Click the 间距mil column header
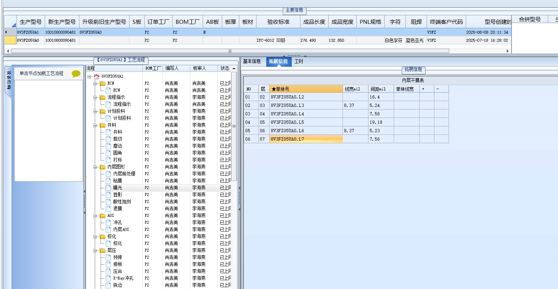Viewport: 558px width, 289px height. [x=381, y=89]
